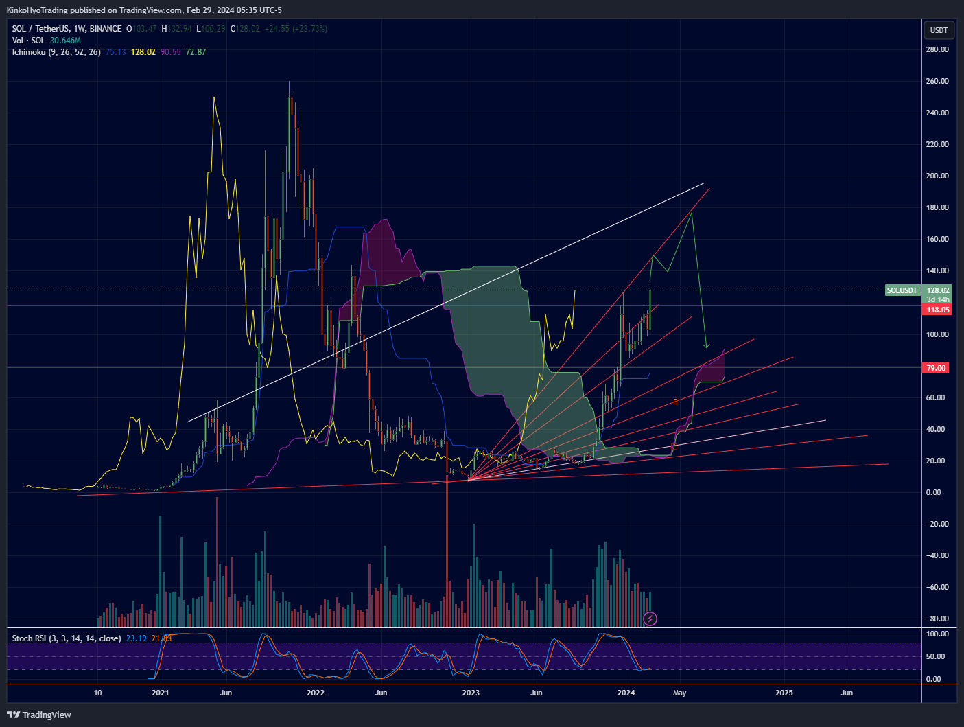The height and width of the screenshot is (727, 964).
Task: Click the 60.00 price axis label
Action: click(935, 397)
